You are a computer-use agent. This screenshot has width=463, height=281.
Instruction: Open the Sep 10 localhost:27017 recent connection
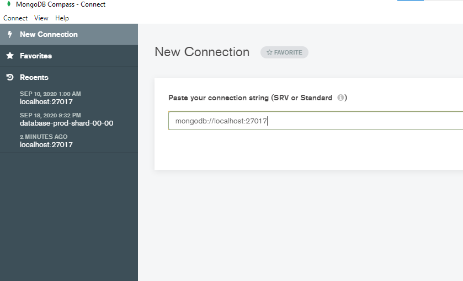50,98
